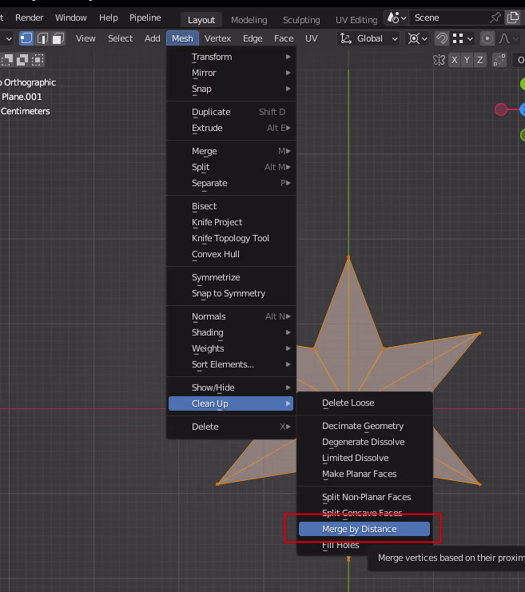Toggle Y axis mirror
Viewport: 525px width, 592px height.
(467, 60)
